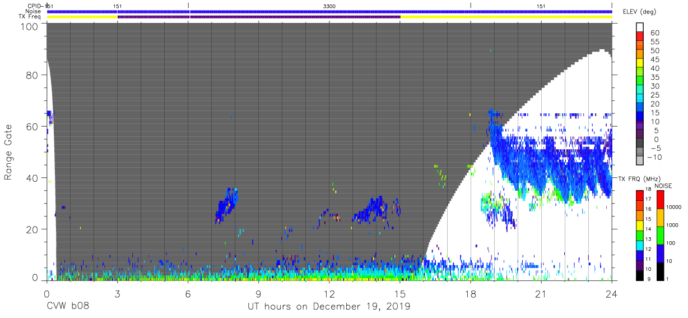
Task: Click the 'Noise' row label at top left
Action: click(x=34, y=11)
